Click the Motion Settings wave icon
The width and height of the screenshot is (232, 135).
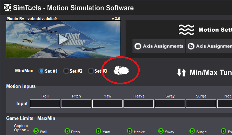click(186, 30)
